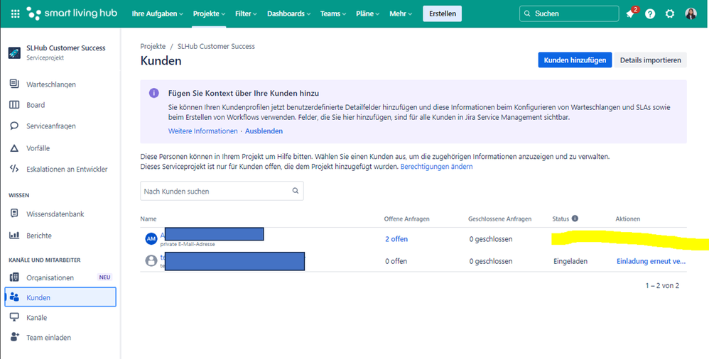Open the app switcher grid icon
709x359 pixels.
click(16, 13)
